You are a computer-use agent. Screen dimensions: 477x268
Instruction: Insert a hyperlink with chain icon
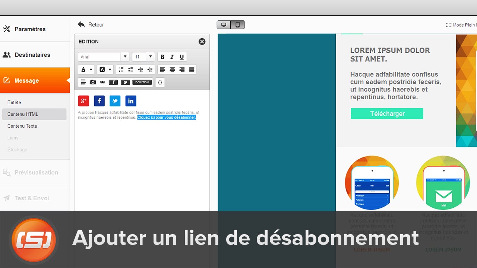tap(102, 82)
